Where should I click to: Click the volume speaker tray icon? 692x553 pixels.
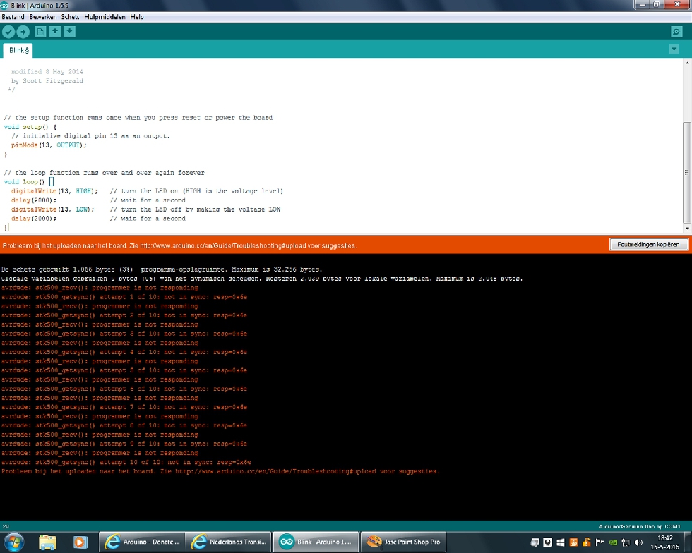point(638,542)
